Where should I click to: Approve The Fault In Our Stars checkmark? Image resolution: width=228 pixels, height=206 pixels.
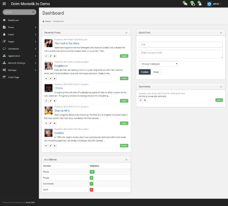(46, 56)
